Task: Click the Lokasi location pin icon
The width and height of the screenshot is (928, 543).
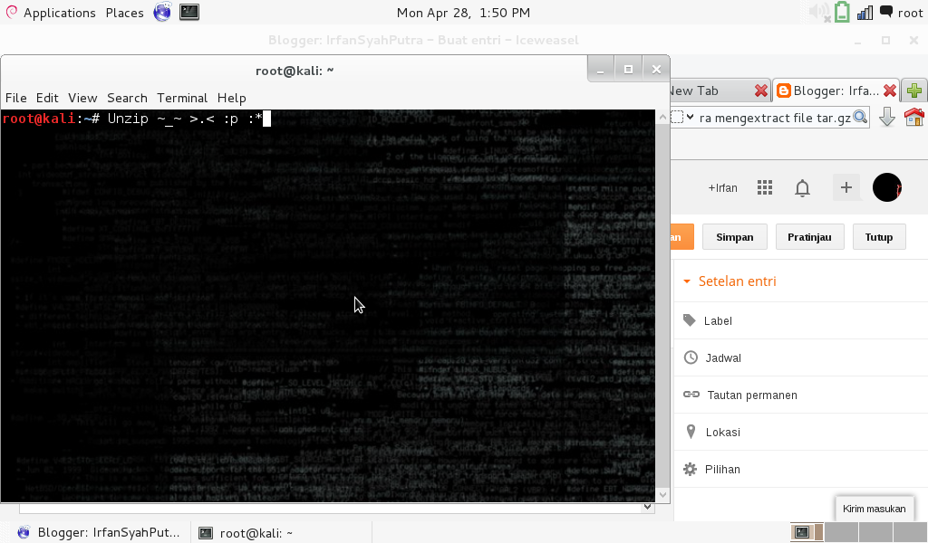Action: click(690, 432)
